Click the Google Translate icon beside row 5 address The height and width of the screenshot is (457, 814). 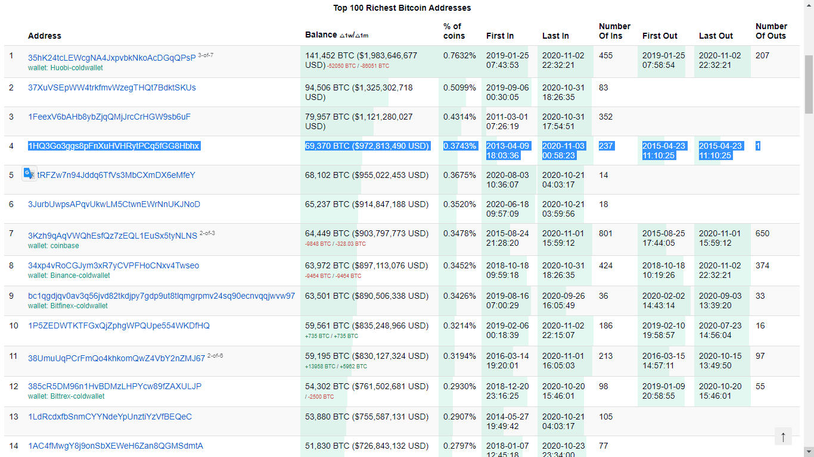[29, 174]
